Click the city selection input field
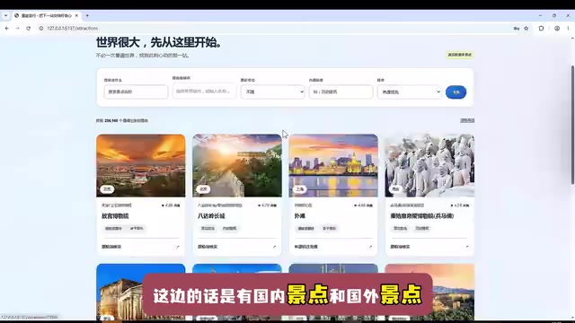 point(204,91)
